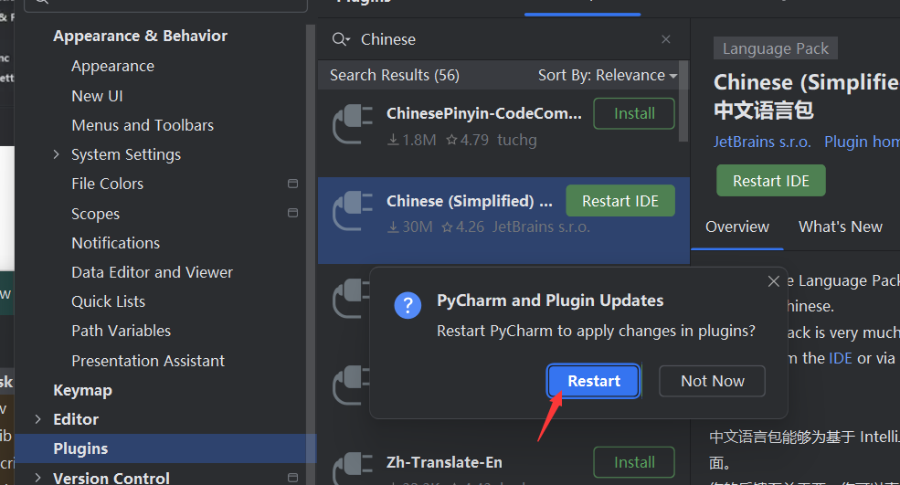Click the File Colors project-level settings icon
This screenshot has width=900, height=485.
(292, 184)
